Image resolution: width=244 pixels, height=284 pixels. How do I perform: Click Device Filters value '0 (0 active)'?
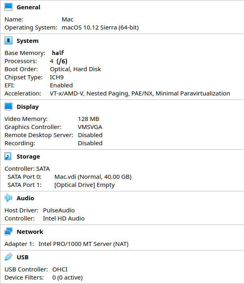point(68,278)
